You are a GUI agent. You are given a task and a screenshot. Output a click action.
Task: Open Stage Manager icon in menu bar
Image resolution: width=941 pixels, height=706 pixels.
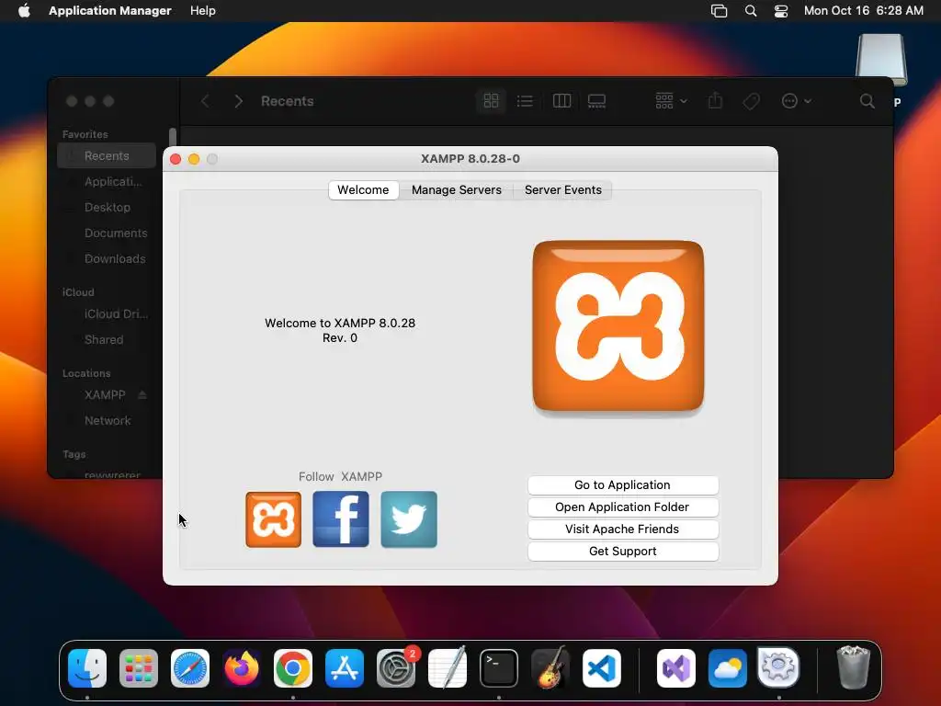pos(719,11)
